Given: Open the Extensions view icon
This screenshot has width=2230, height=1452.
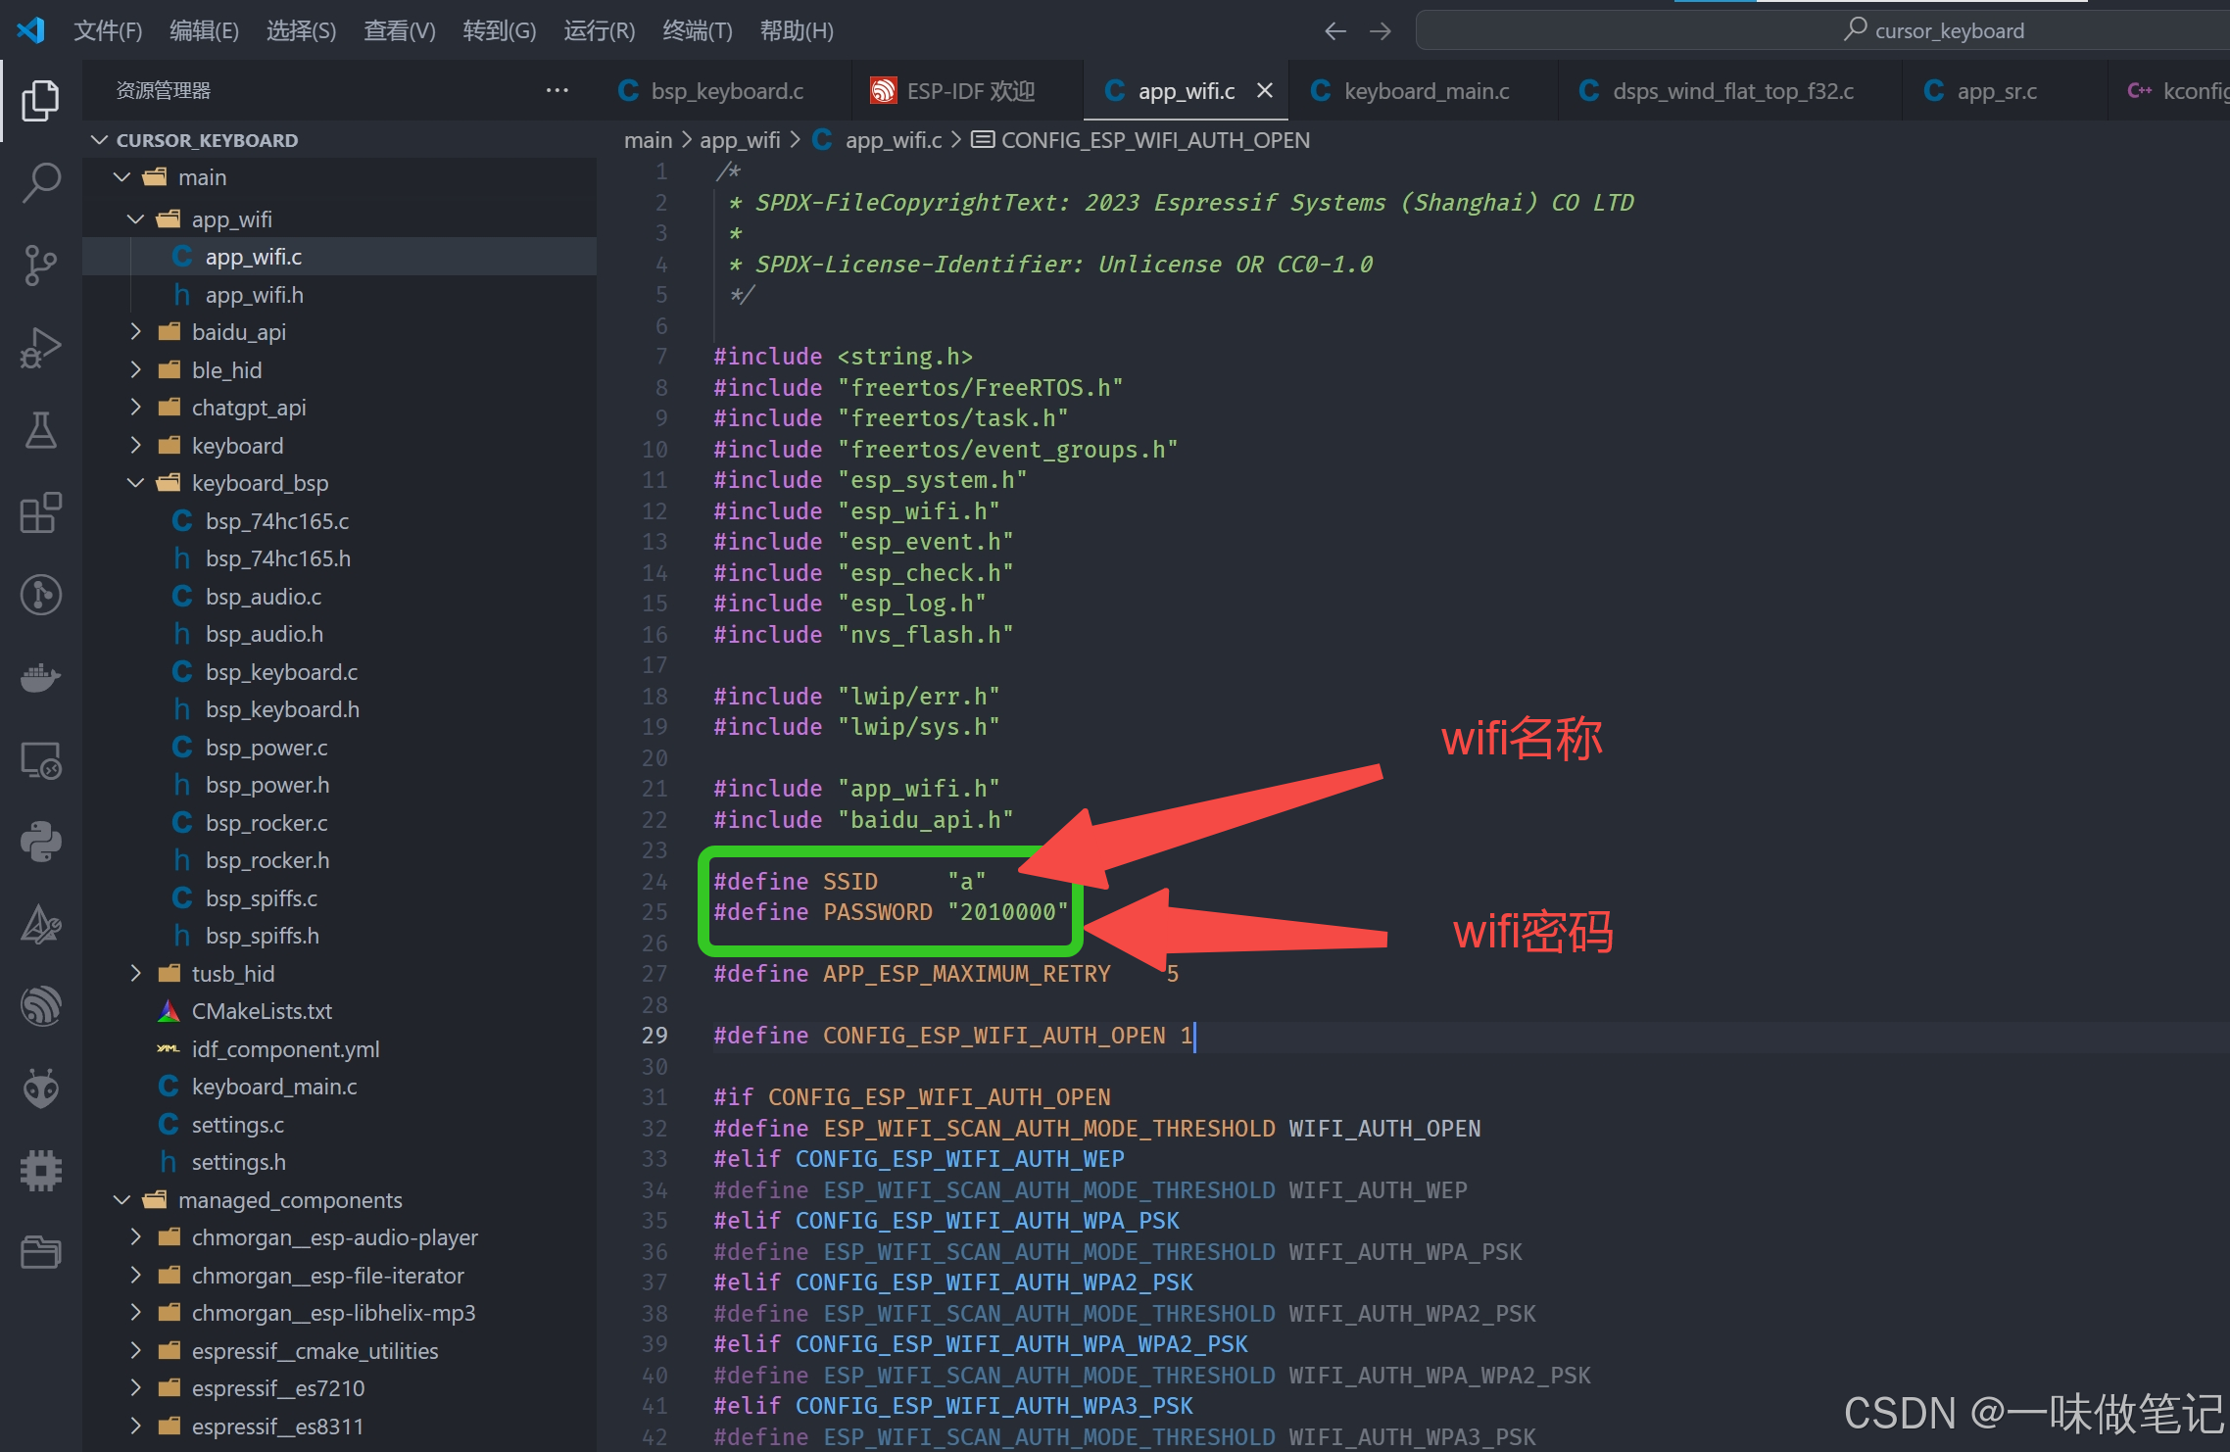Looking at the screenshot, I should coord(40,512).
